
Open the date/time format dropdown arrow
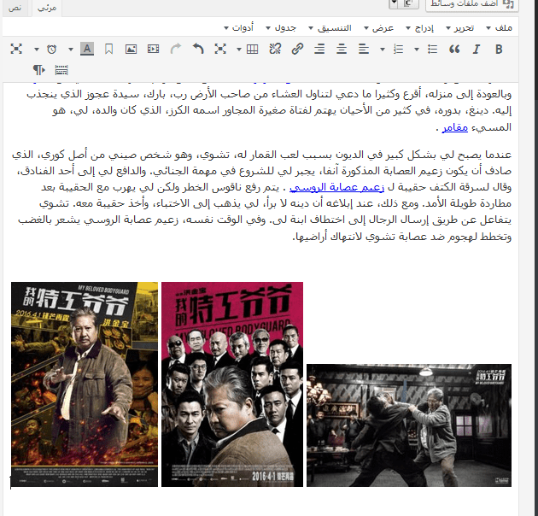point(37,50)
